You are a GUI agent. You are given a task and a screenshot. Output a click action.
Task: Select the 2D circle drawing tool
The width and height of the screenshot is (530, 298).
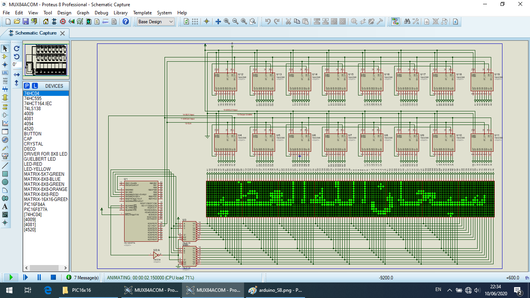5,182
